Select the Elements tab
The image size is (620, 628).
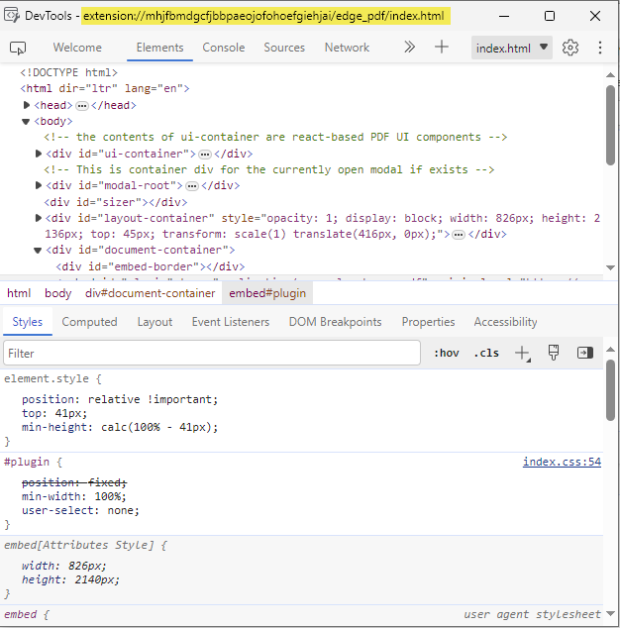pos(159,48)
